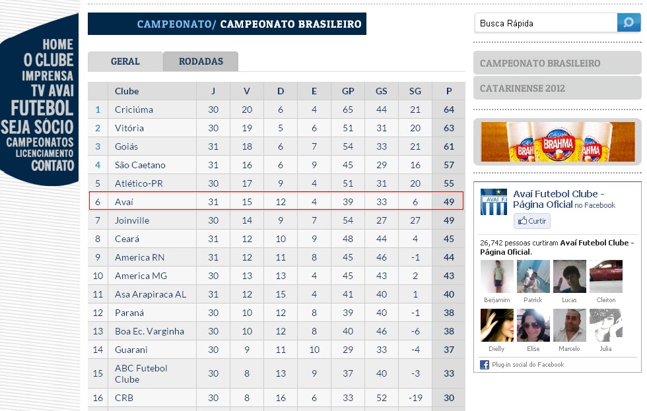This screenshot has width=647, height=411.
Task: Select the Avaí row in standings table
Action: pos(276,201)
